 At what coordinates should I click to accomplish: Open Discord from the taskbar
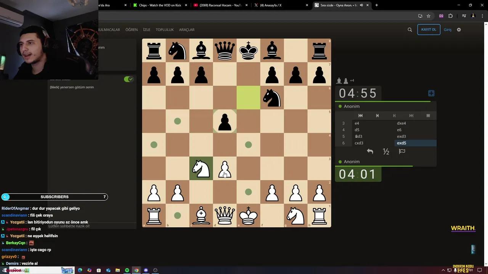tap(146, 270)
